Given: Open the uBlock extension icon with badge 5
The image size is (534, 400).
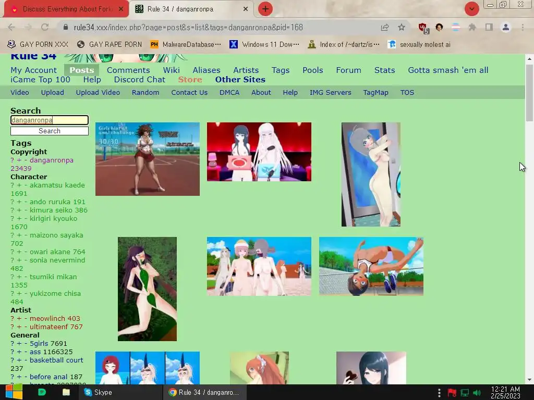Looking at the screenshot, I should 423,28.
